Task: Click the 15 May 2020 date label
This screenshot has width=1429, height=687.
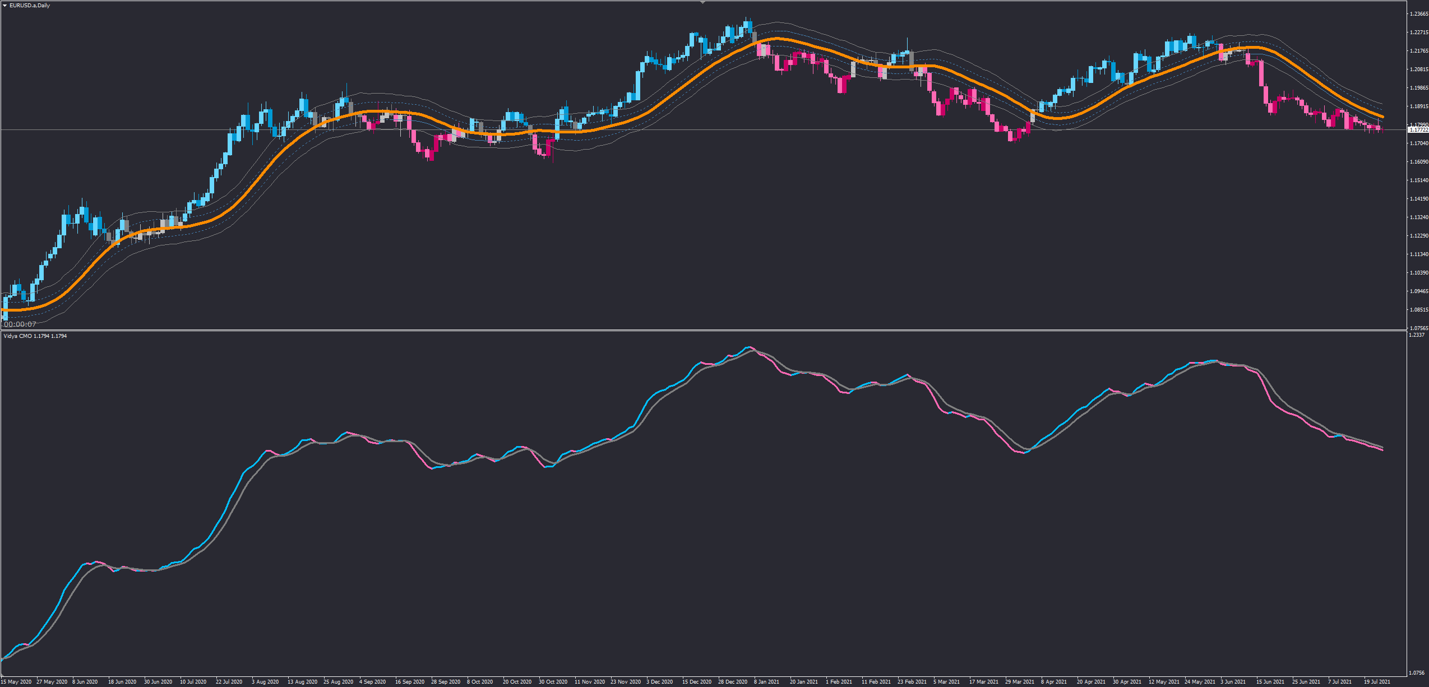Action: [16, 682]
